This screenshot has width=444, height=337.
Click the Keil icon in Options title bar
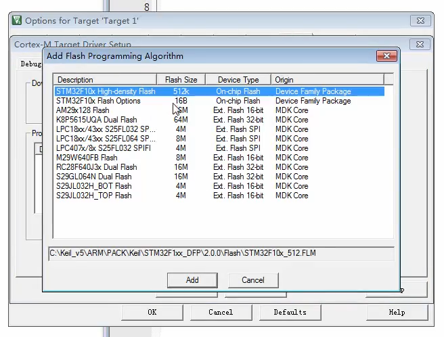(17, 20)
